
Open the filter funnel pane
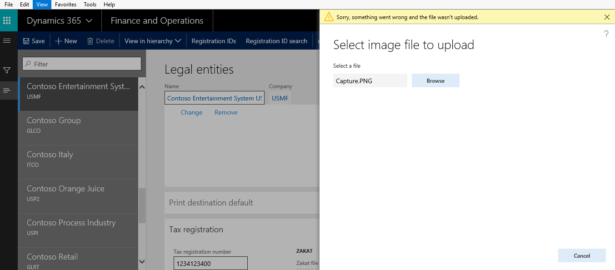click(x=7, y=70)
